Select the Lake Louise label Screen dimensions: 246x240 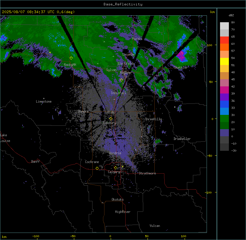5,138
